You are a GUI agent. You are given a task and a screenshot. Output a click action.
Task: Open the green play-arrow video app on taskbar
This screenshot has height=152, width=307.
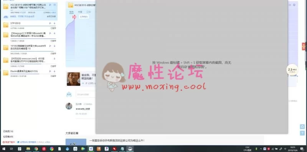click(83, 149)
